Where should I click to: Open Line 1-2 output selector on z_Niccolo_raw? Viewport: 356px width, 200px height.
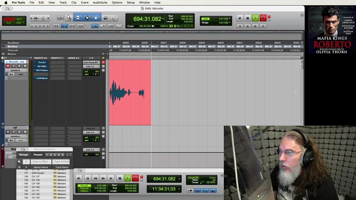pos(91,66)
